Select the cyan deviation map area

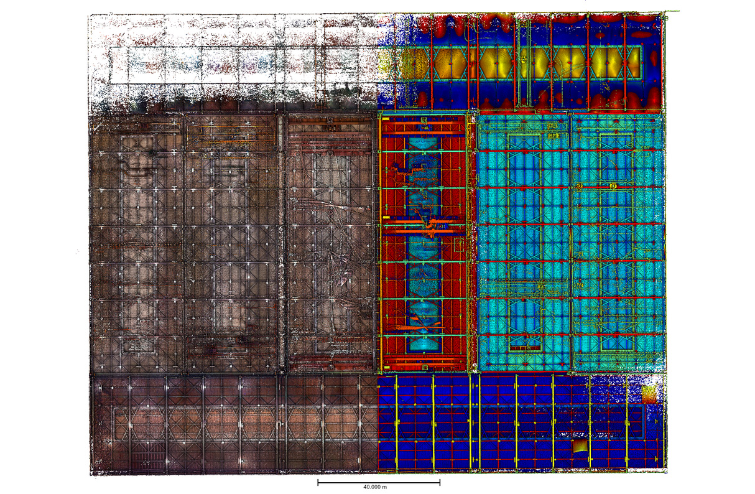(570, 243)
